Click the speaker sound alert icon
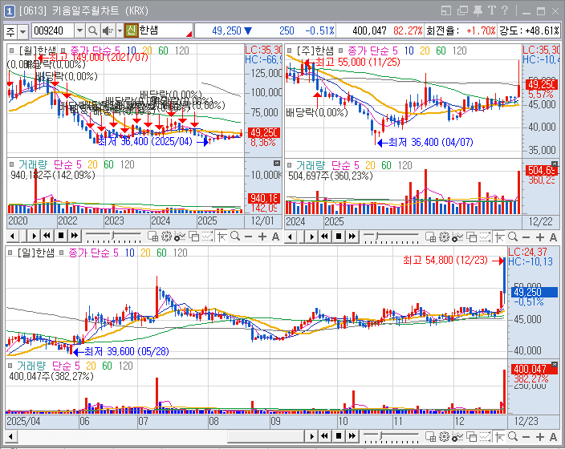The width and height of the screenshot is (565, 449). pyautogui.click(x=108, y=31)
